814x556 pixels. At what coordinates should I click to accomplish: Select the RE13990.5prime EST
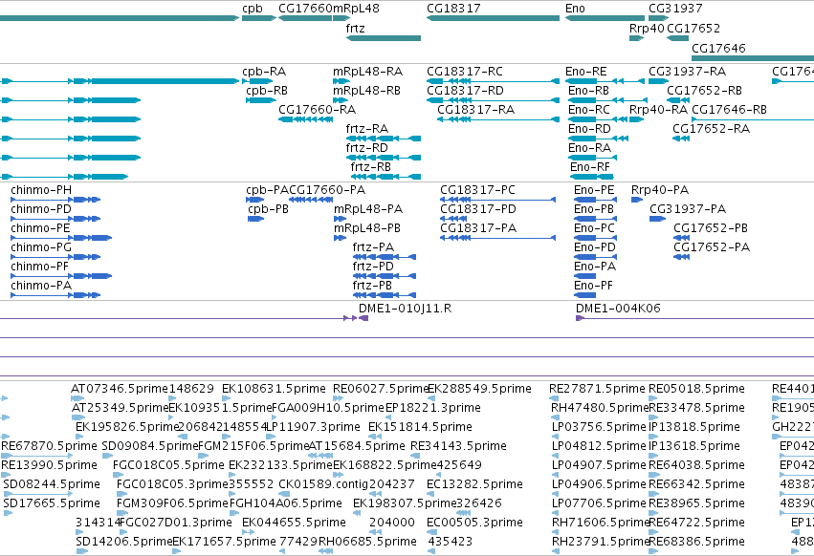tap(6, 475)
